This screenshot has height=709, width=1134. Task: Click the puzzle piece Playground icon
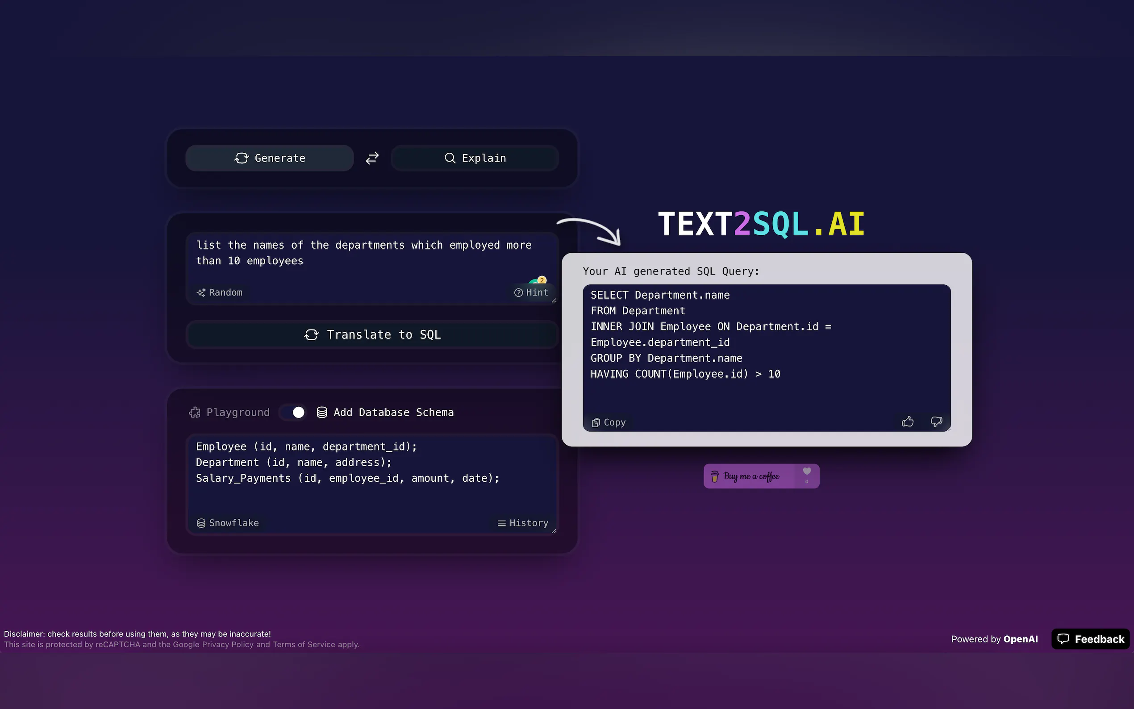195,412
